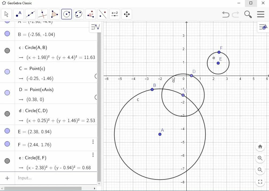Click the D = Point(xAxis) definition

tap(36, 90)
